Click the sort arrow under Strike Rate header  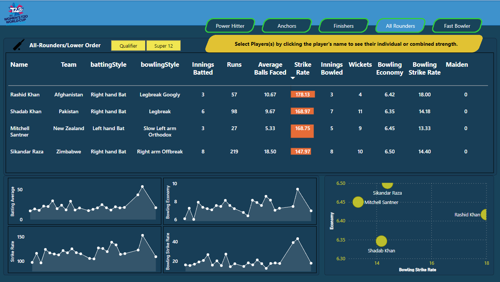293,78
